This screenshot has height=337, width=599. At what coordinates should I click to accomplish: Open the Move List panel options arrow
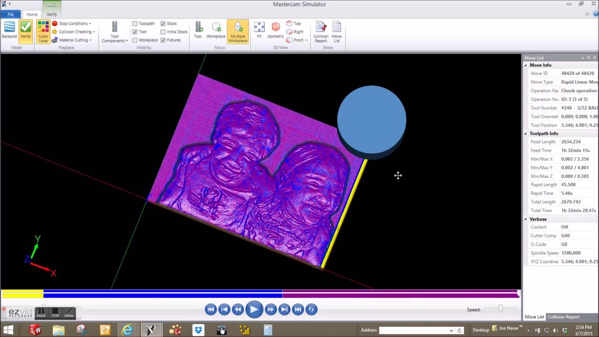(x=583, y=58)
